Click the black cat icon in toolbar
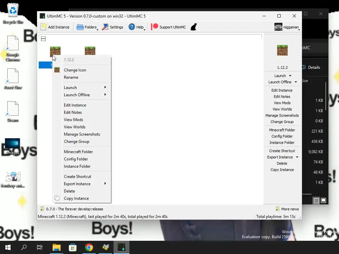Image resolution: width=339 pixels, height=254 pixels. [194, 27]
